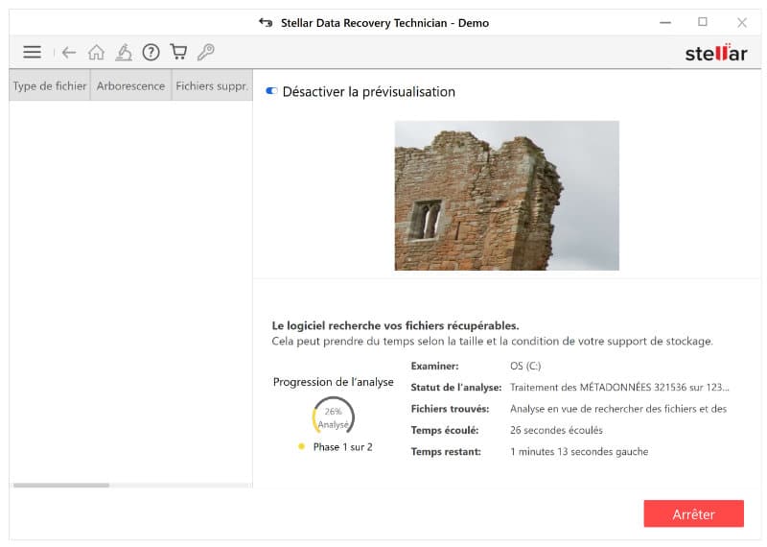This screenshot has width=767, height=547.
Task: Click the back arrow icon
Action: click(68, 53)
